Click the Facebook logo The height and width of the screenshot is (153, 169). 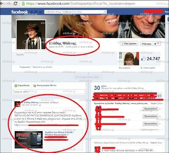click(19, 12)
